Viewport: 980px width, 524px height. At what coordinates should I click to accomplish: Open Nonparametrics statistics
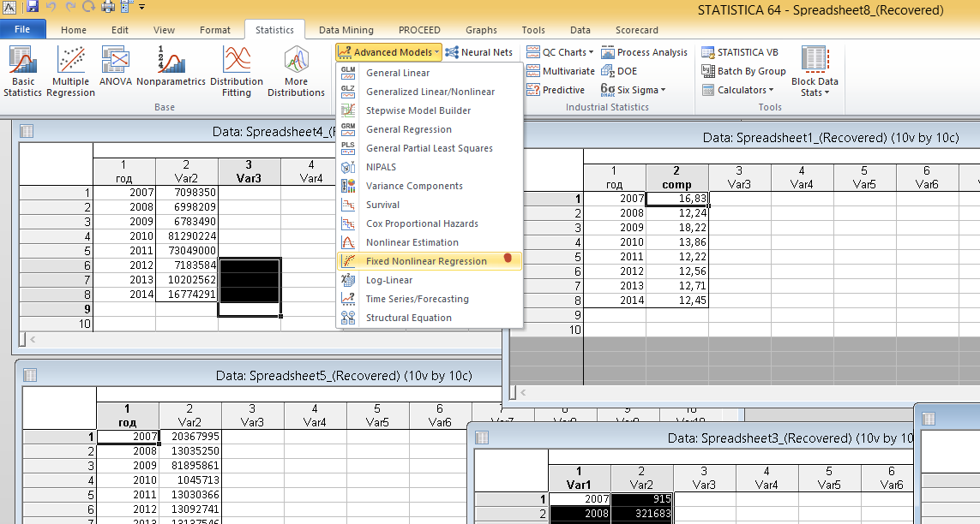click(171, 65)
